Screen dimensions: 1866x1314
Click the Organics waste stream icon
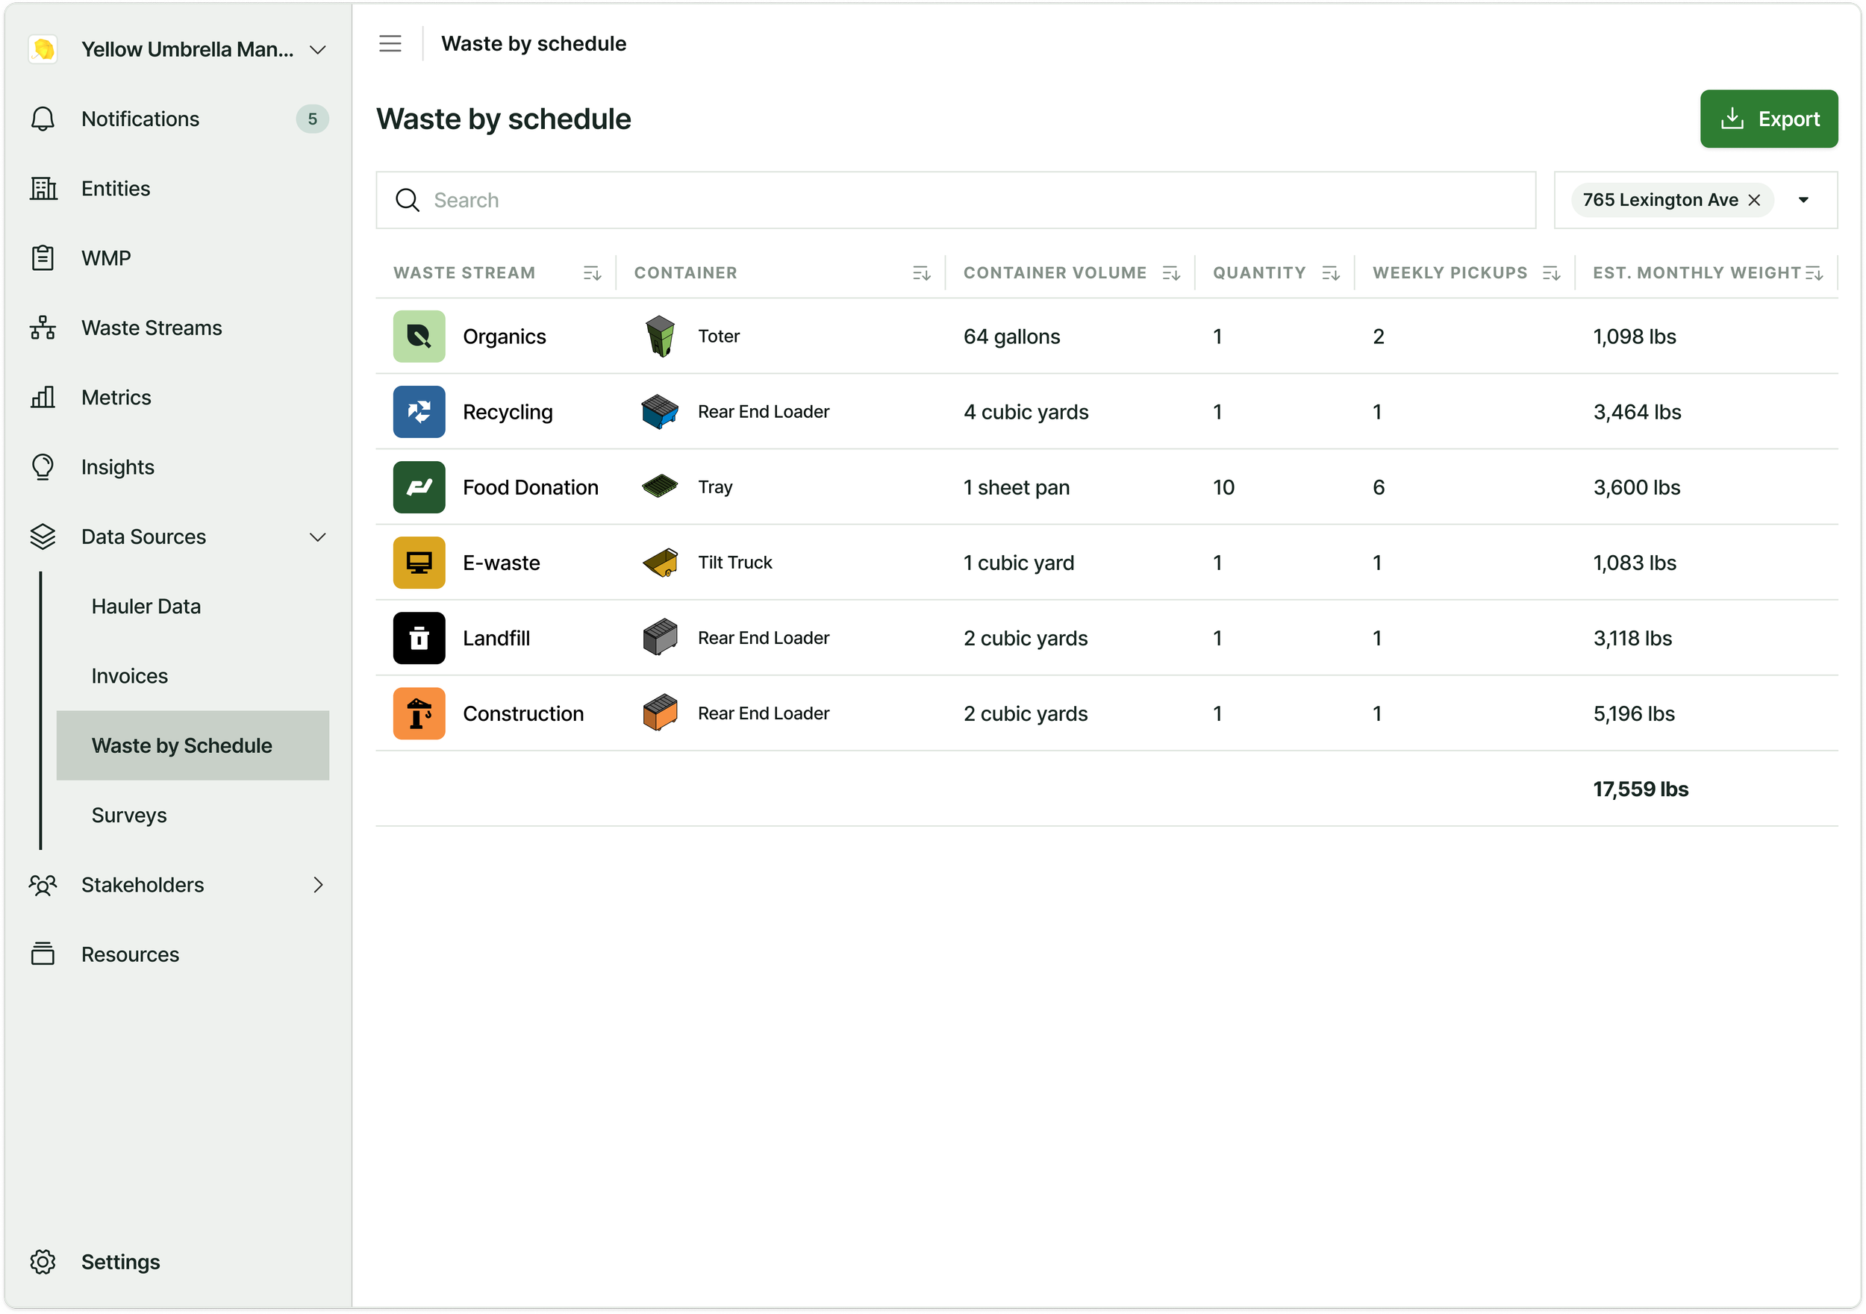[x=419, y=337]
